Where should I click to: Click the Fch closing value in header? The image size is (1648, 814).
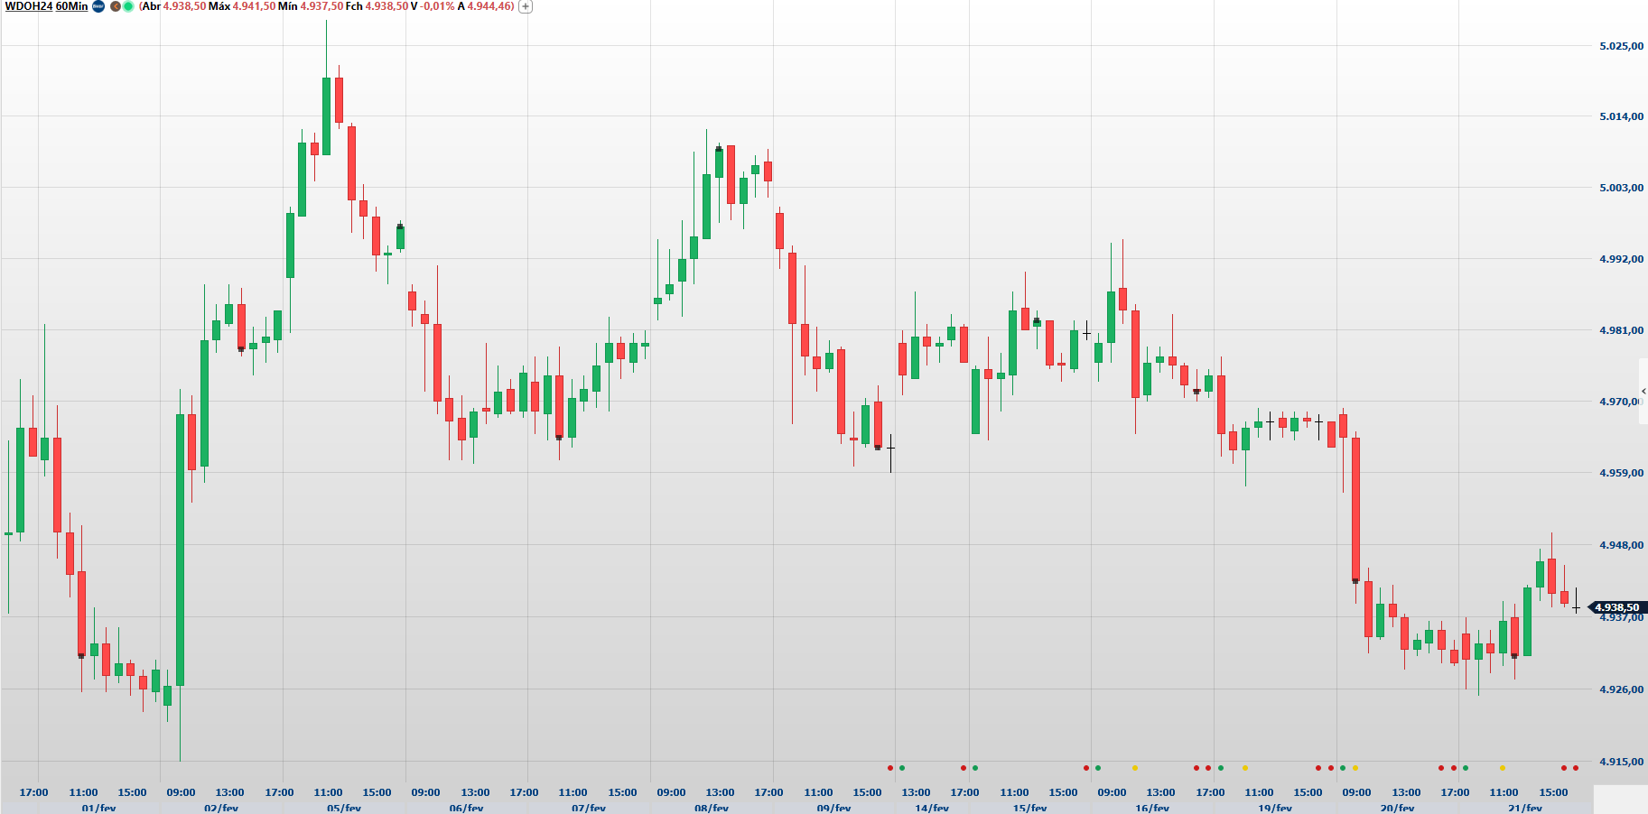point(386,6)
